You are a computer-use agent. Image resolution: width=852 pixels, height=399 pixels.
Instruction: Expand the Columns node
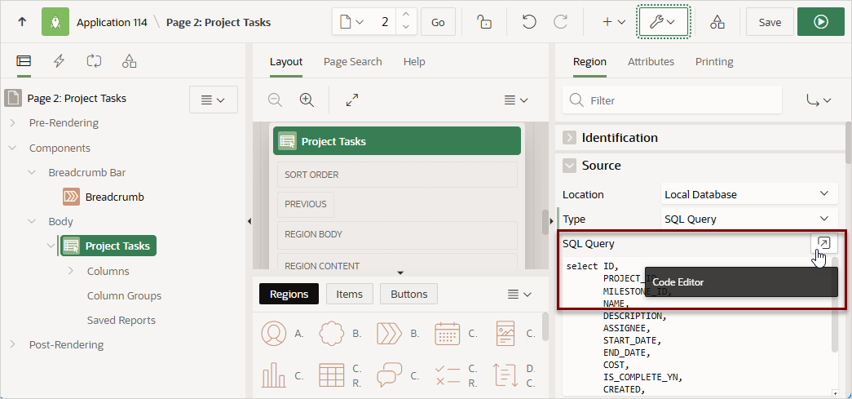point(71,271)
